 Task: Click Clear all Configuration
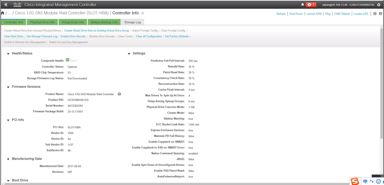(x=149, y=36)
